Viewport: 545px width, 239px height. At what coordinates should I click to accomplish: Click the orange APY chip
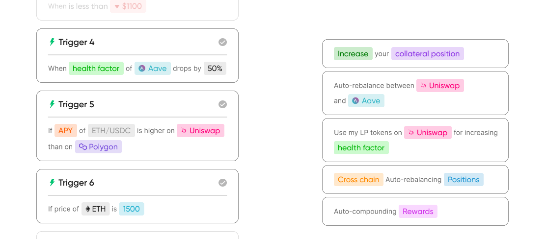(65, 131)
